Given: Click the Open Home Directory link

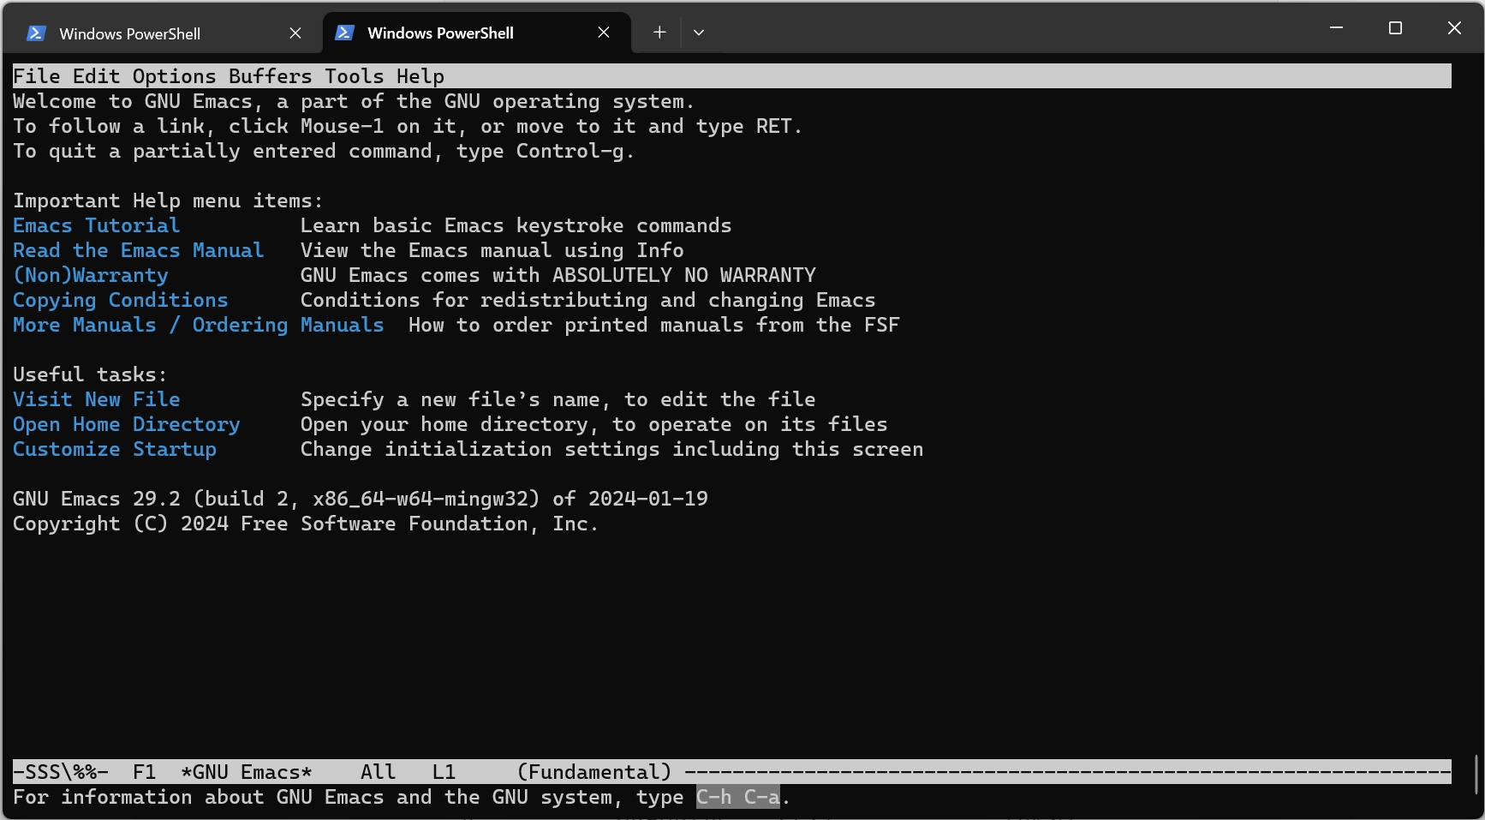Looking at the screenshot, I should point(127,424).
